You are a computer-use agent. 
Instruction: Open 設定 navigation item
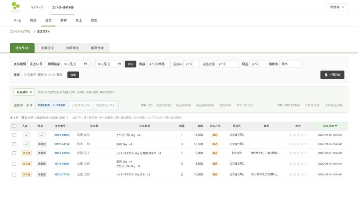94,20
